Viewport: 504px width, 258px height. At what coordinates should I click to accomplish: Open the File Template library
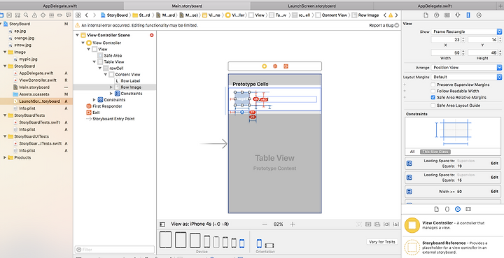point(437,209)
